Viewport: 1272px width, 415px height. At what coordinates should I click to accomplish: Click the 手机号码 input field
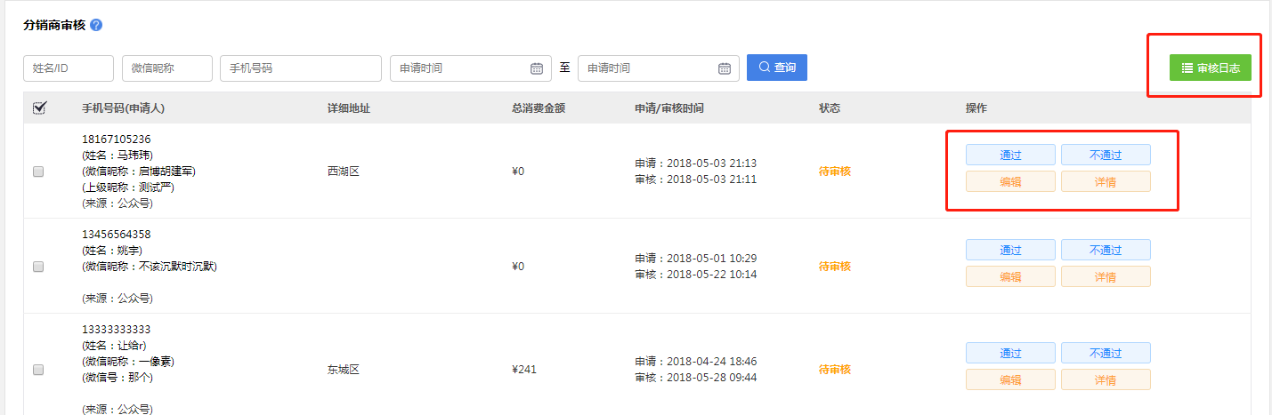click(x=300, y=68)
